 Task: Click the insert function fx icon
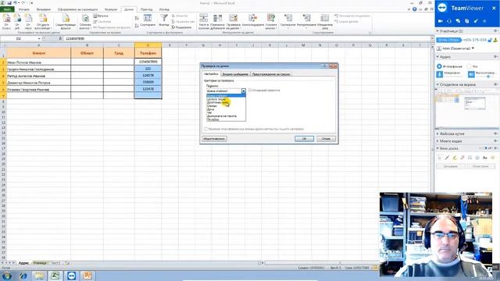pos(60,38)
